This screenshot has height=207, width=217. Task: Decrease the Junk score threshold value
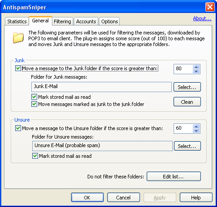(x=196, y=71)
